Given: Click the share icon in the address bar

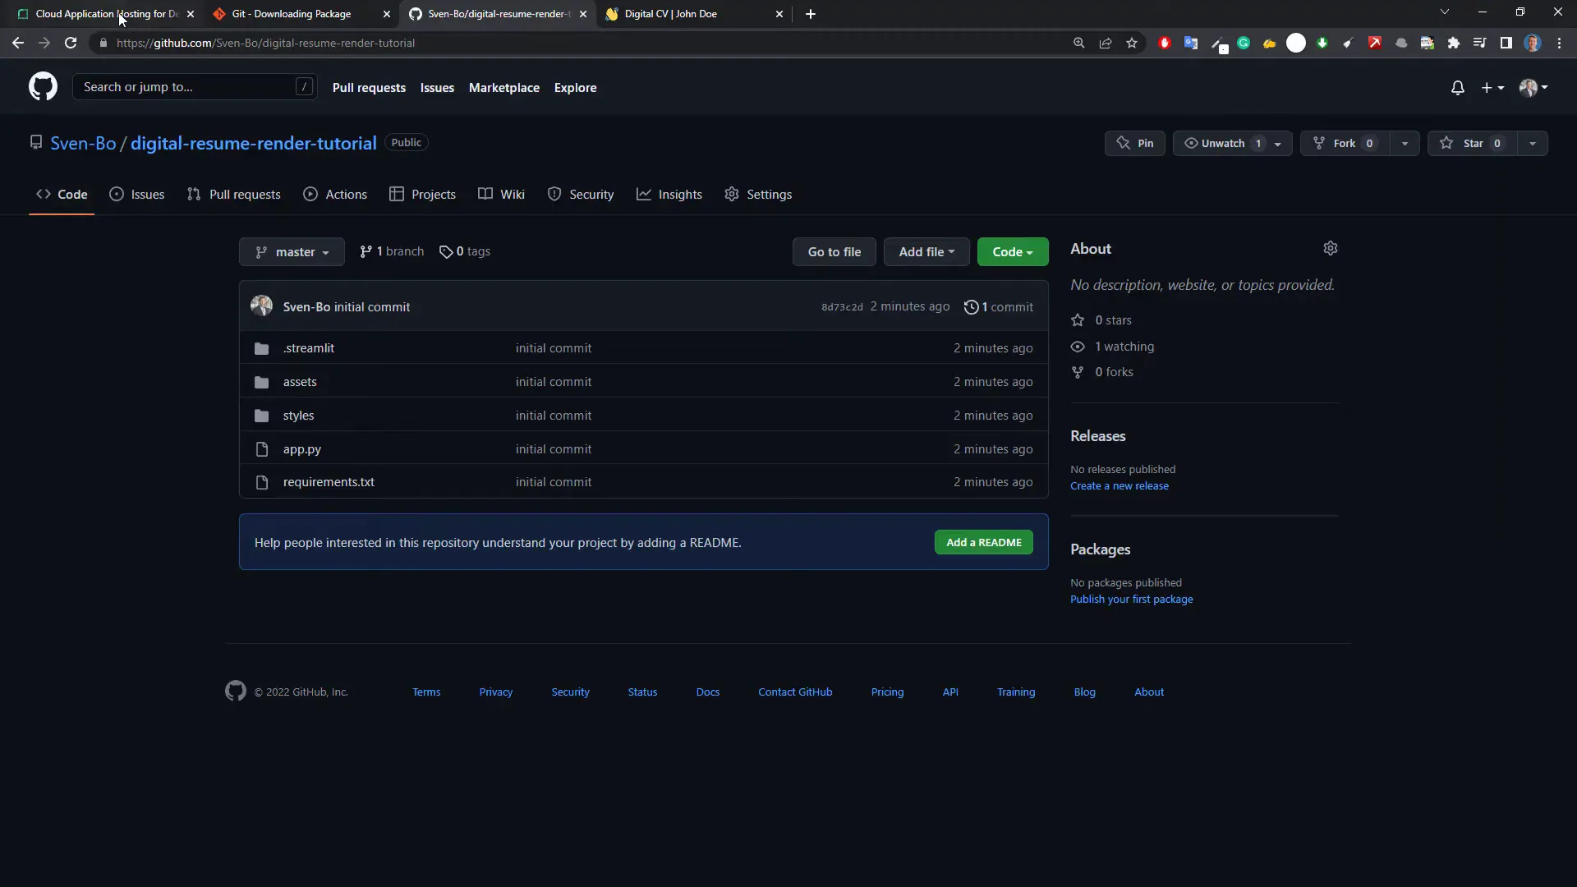Looking at the screenshot, I should pyautogui.click(x=1106, y=43).
